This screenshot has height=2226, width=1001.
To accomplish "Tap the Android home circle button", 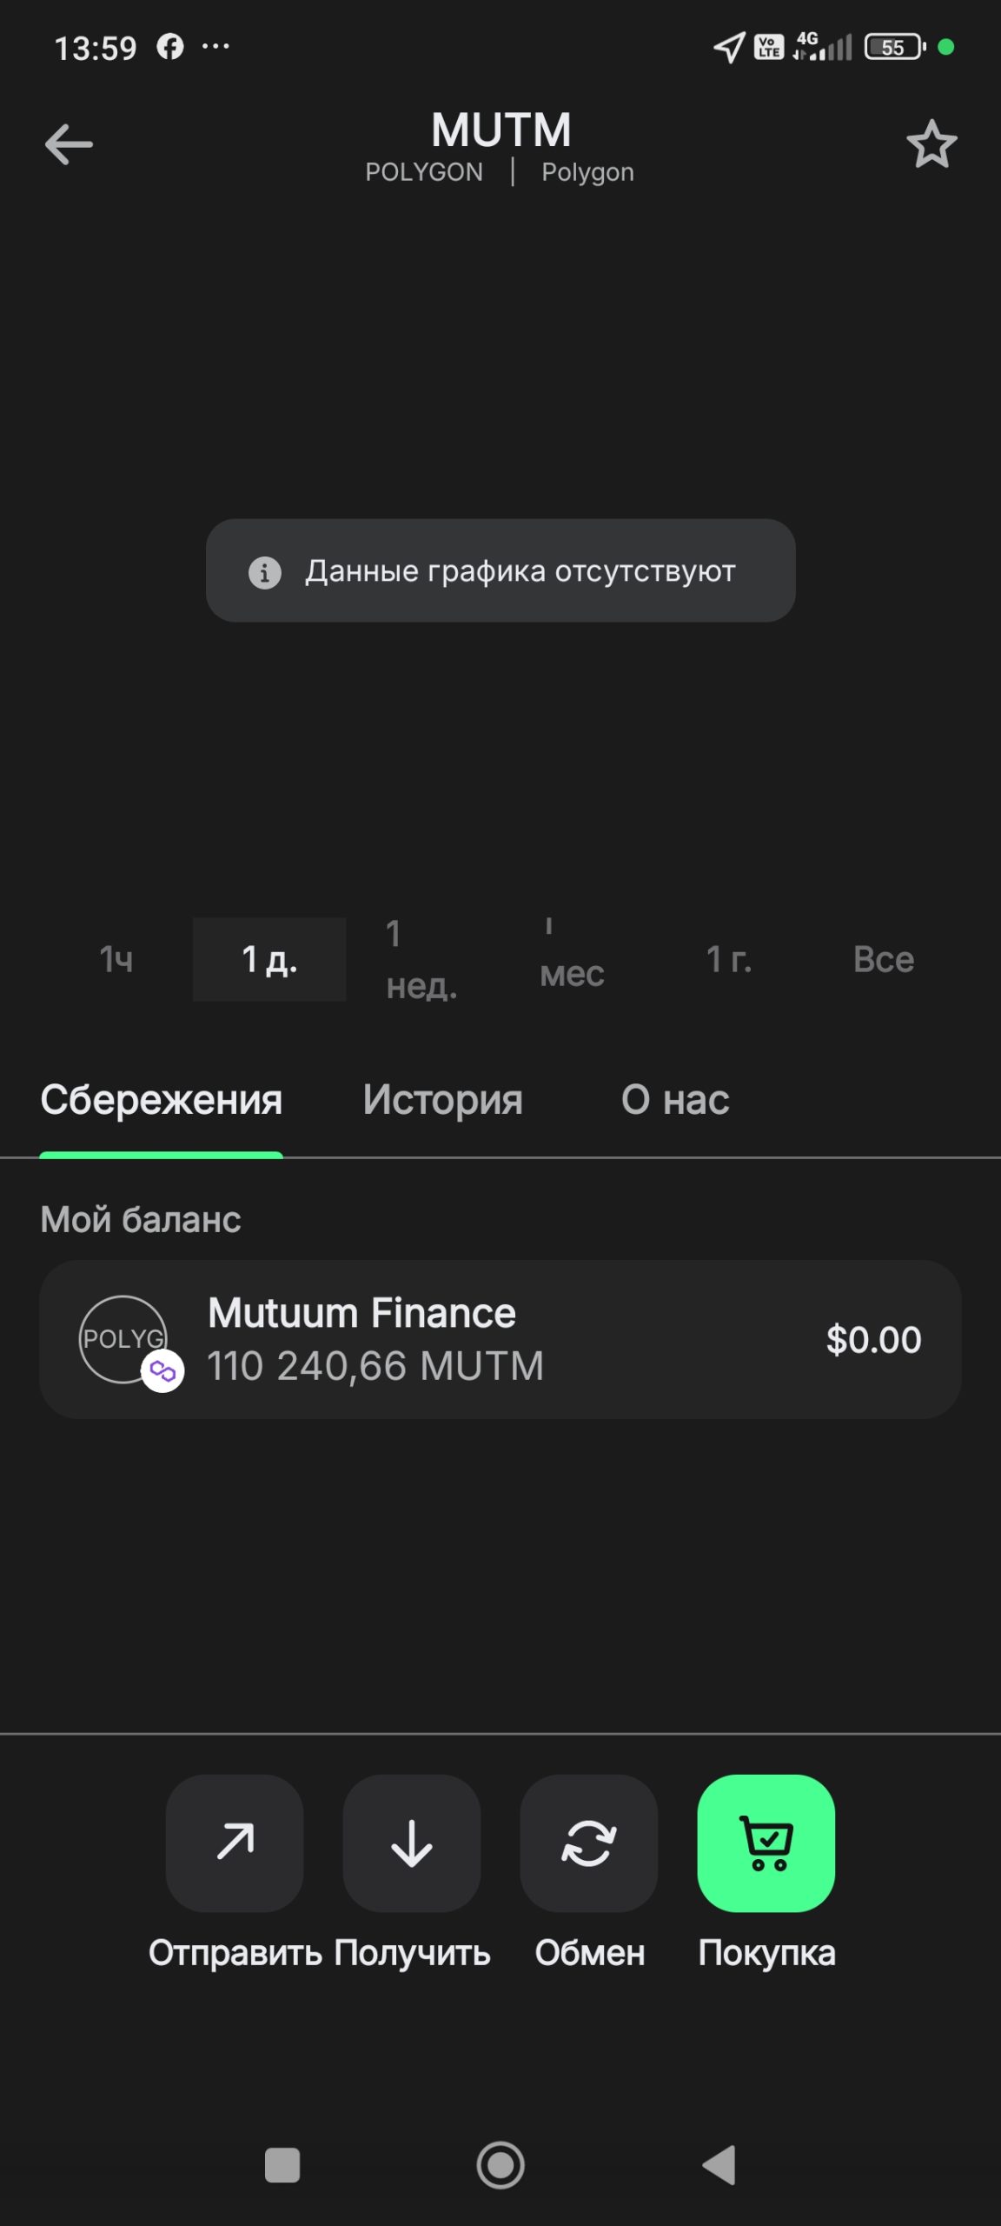I will pos(500,2165).
